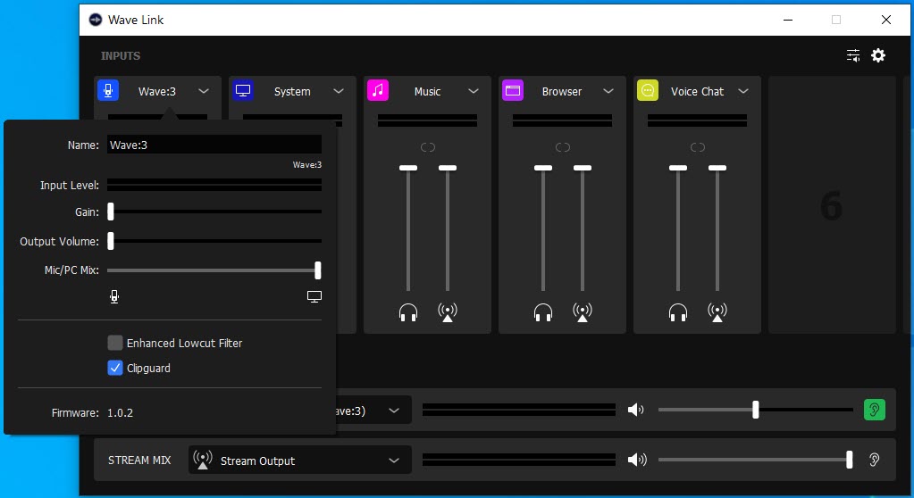This screenshot has height=498, width=914.
Task: Click the empty channel slot 6
Action: (832, 205)
